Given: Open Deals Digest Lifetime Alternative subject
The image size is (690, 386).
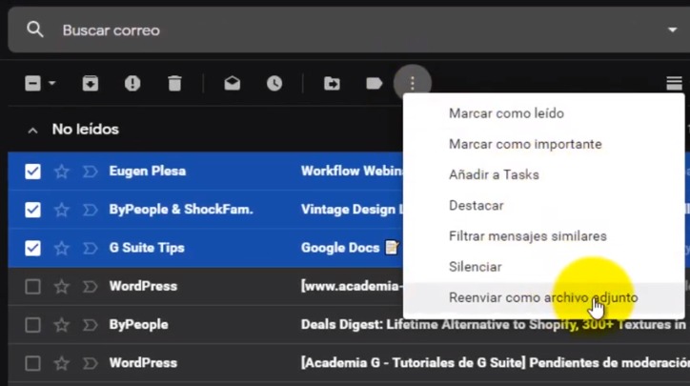Looking at the screenshot, I should pos(493,325).
